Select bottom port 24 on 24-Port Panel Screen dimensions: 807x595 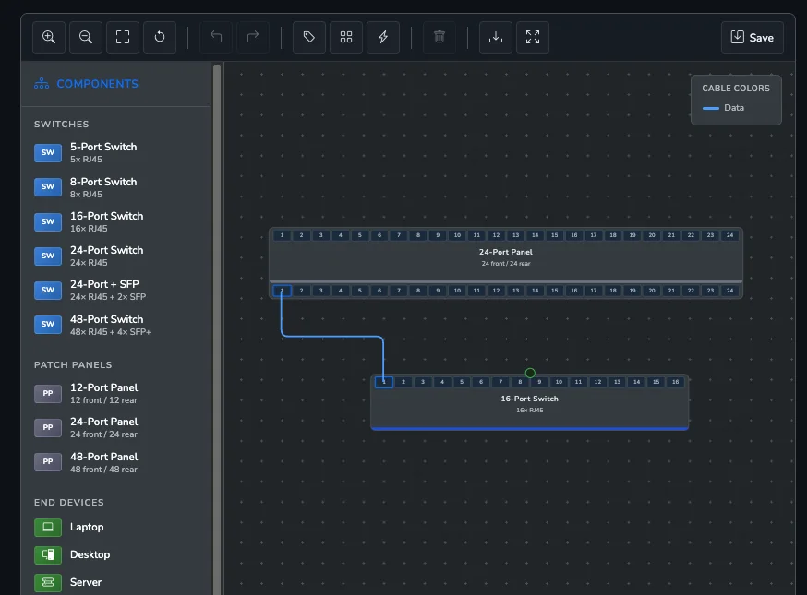click(x=729, y=291)
